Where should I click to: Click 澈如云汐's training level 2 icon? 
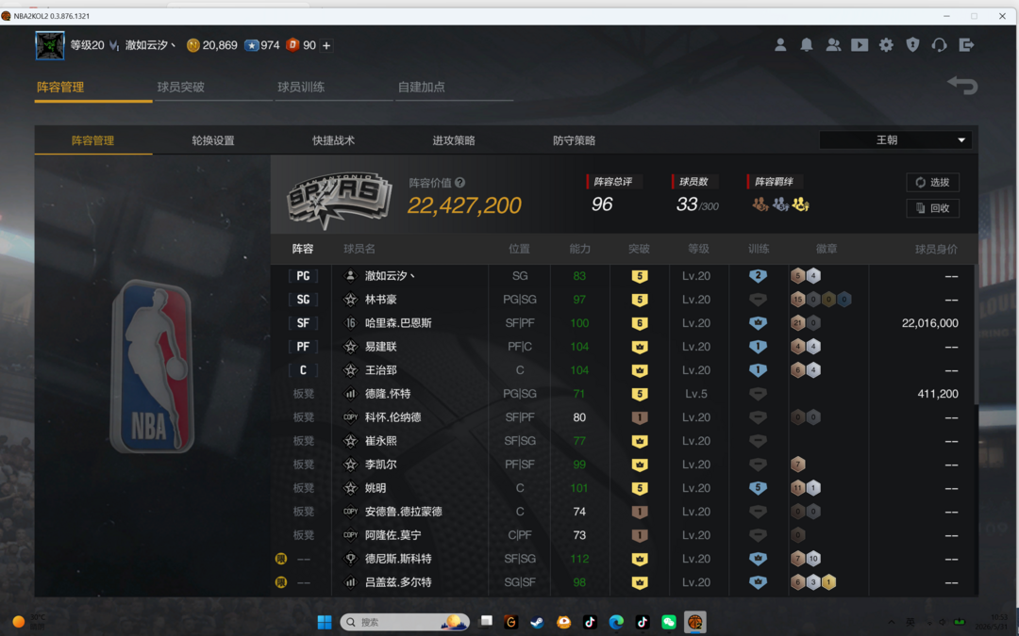click(x=758, y=276)
